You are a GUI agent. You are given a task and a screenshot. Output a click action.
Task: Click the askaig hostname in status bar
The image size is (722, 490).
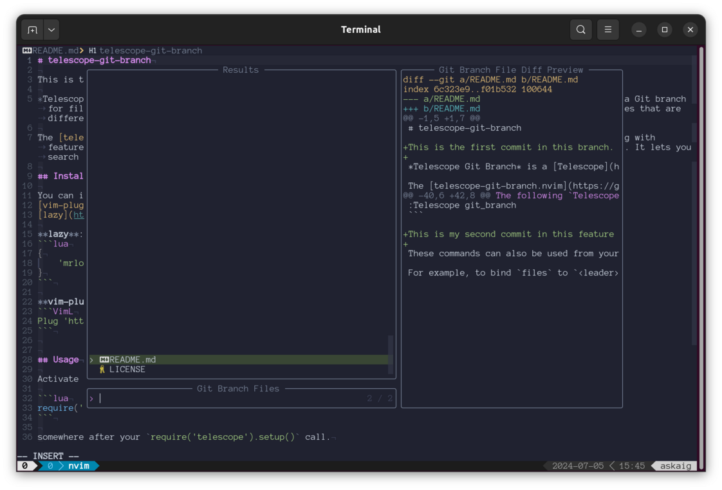676,466
